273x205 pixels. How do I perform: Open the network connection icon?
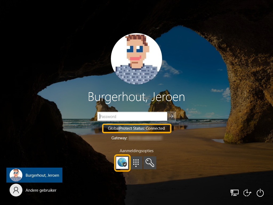point(234,193)
